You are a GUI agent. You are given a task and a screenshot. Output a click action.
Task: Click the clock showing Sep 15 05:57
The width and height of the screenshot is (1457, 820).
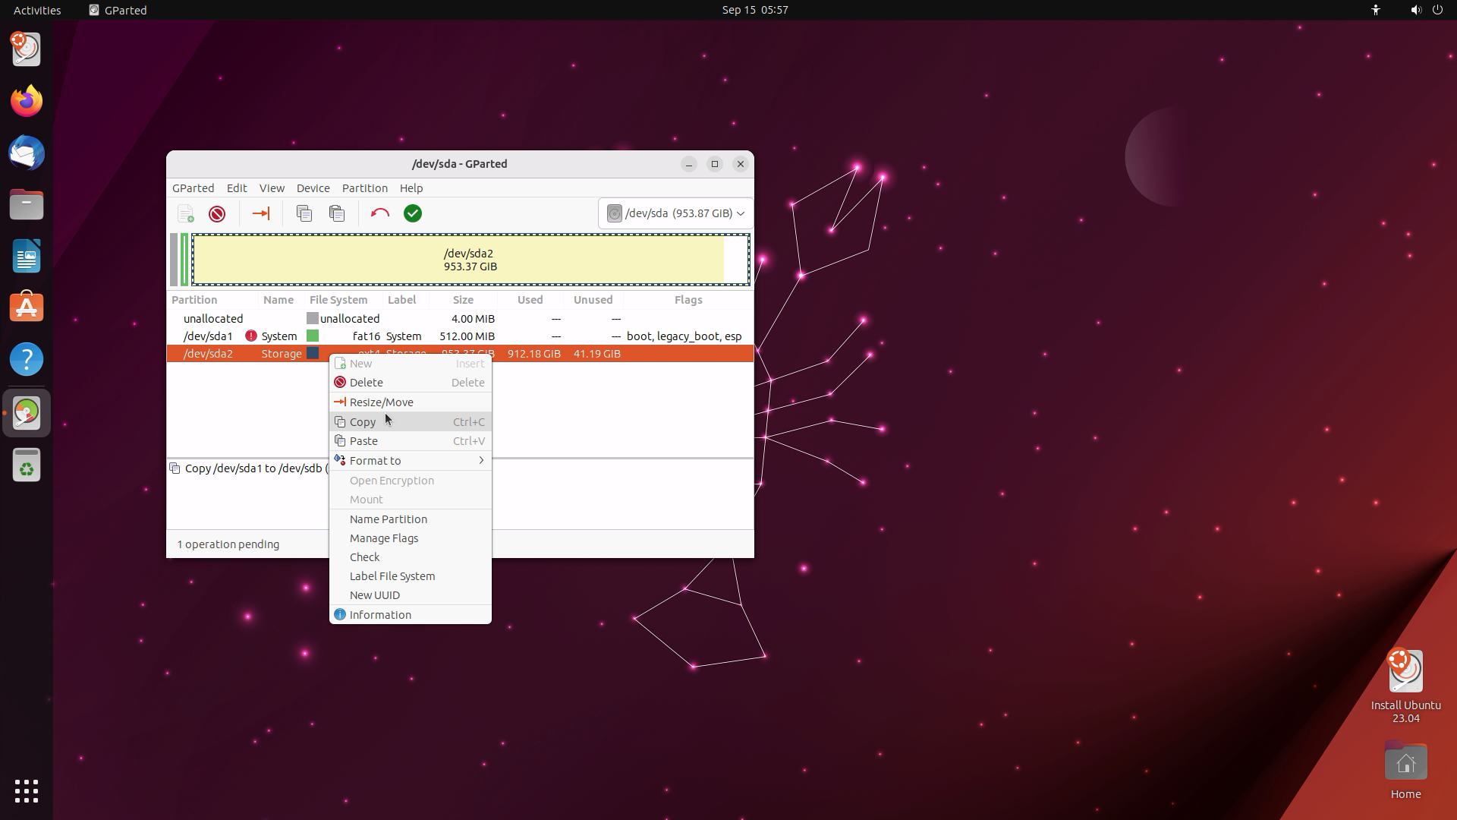pyautogui.click(x=755, y=10)
